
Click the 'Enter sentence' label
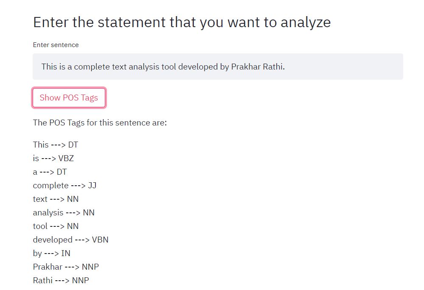point(56,45)
